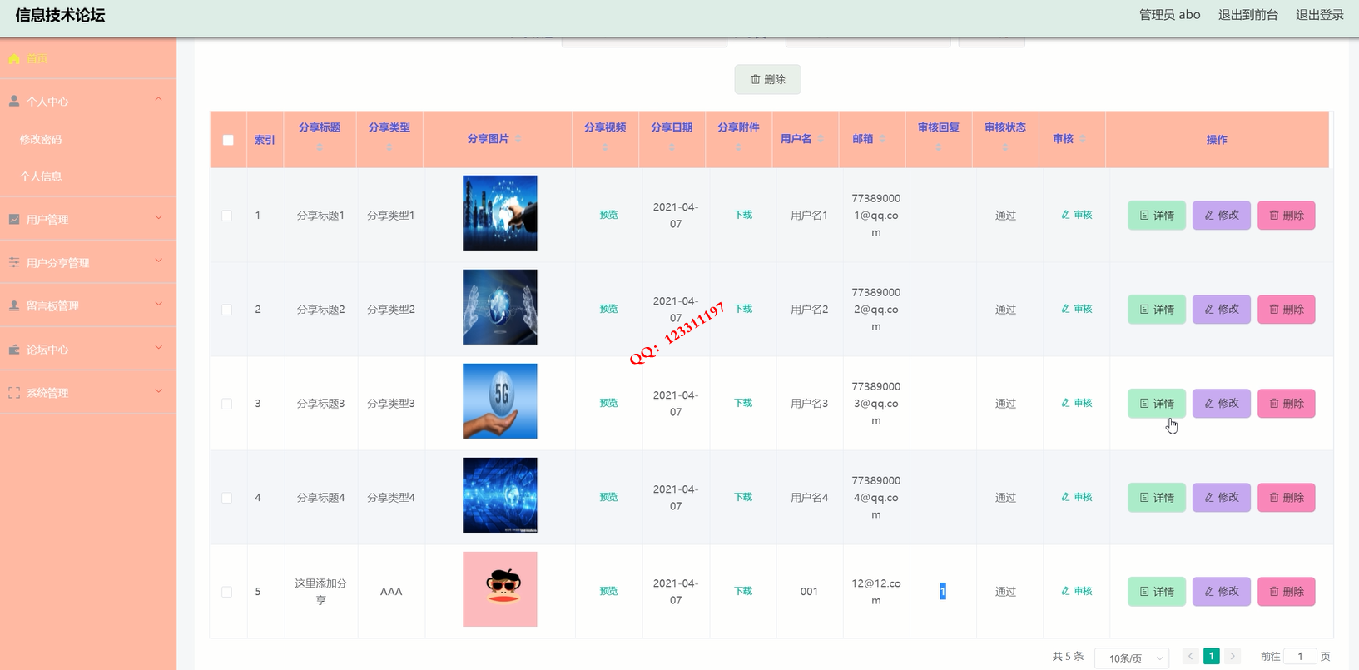Viewport: 1359px width, 670px height.
Task: Click the 留言板管理 sidebar icon
Action: coord(14,305)
